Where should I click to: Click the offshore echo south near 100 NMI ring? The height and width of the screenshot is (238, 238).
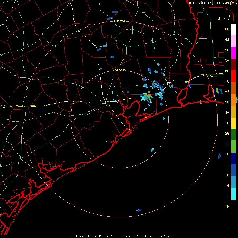point(139,210)
